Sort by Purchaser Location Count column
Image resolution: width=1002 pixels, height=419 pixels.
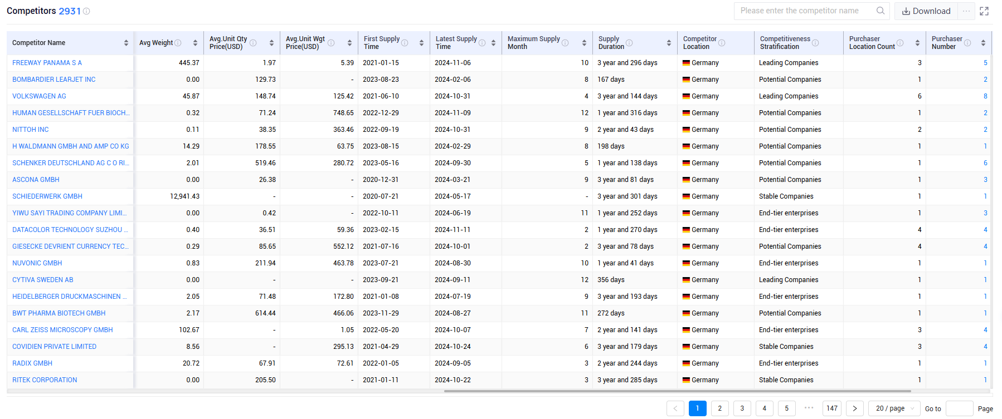pos(917,43)
